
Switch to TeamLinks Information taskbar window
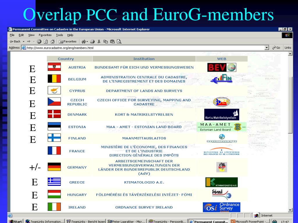(45, 221)
